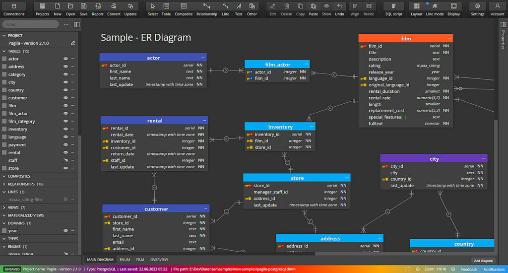Toggle visibility eye for year domain

pyautogui.click(x=66, y=230)
